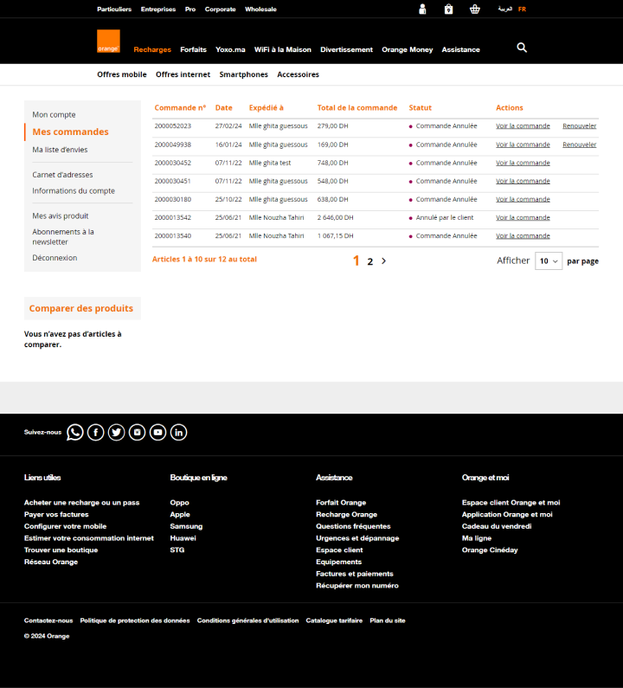Viewport: 623px width, 688px height.
Task: Open the Facebook social icon
Action: [96, 432]
